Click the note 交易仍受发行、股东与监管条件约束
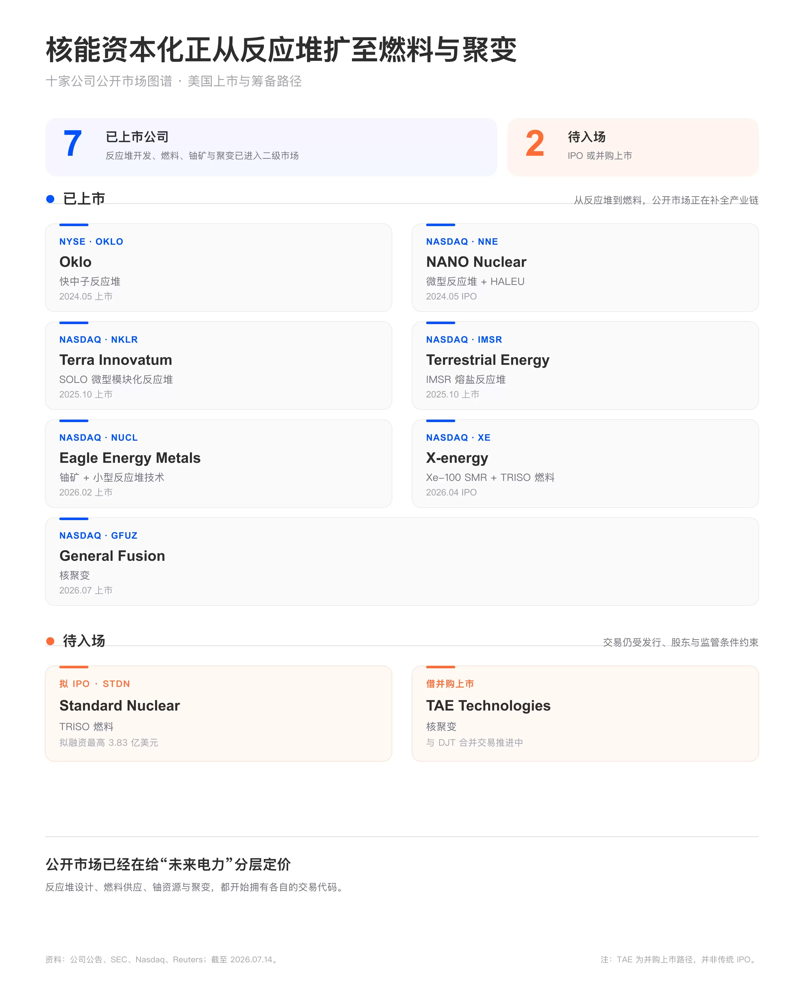The width and height of the screenshot is (804, 1005). (x=680, y=642)
